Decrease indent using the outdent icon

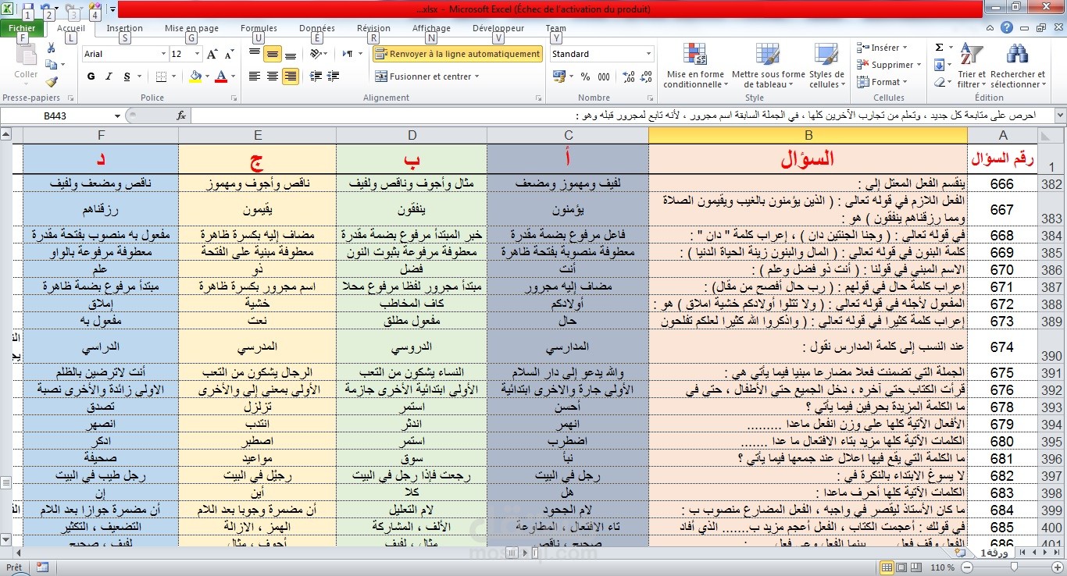[x=316, y=76]
